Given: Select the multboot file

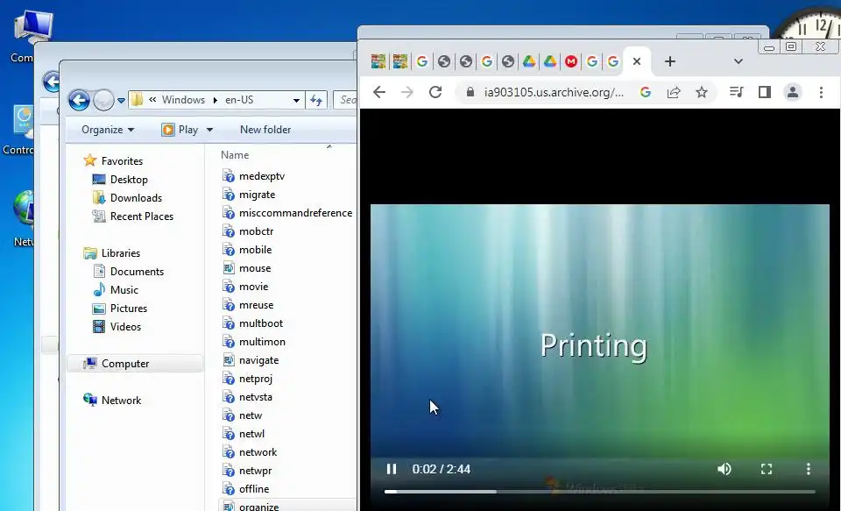Looking at the screenshot, I should pyautogui.click(x=261, y=323).
